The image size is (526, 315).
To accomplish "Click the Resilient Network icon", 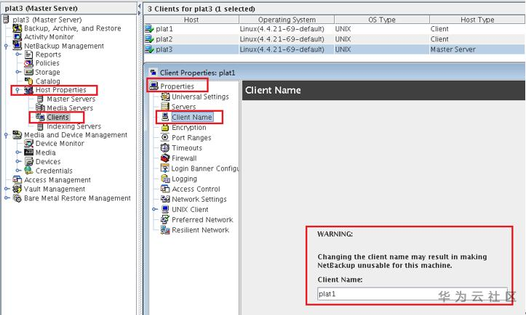I will tap(164, 229).
